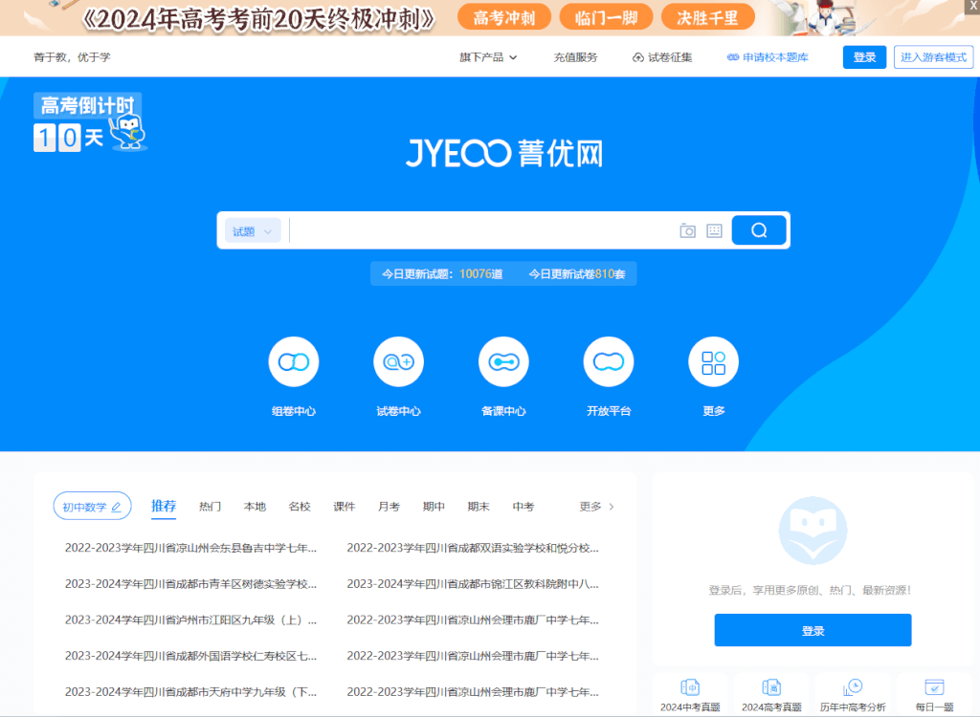Viewport: 980px width, 717px height.
Task: Click the 2024高考真题 icon
Action: tap(771, 687)
